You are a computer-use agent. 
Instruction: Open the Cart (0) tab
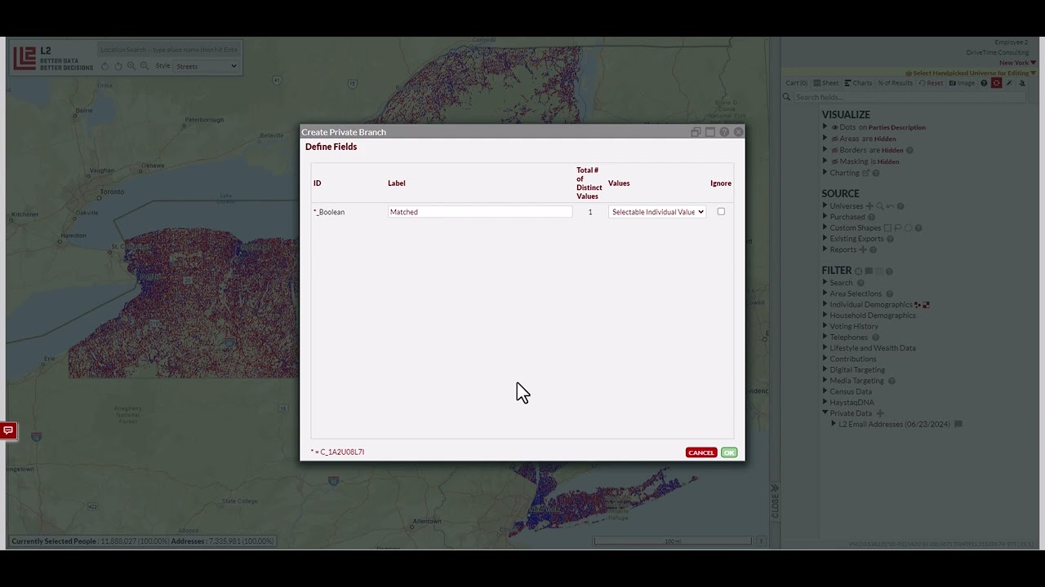(797, 83)
